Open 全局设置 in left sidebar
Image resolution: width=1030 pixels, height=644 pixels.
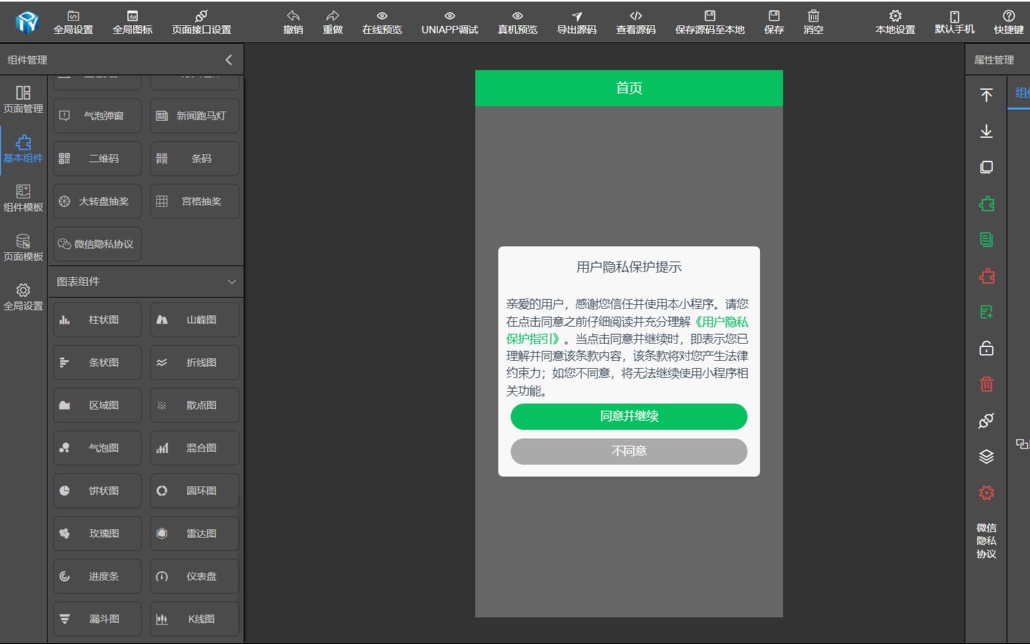(23, 297)
